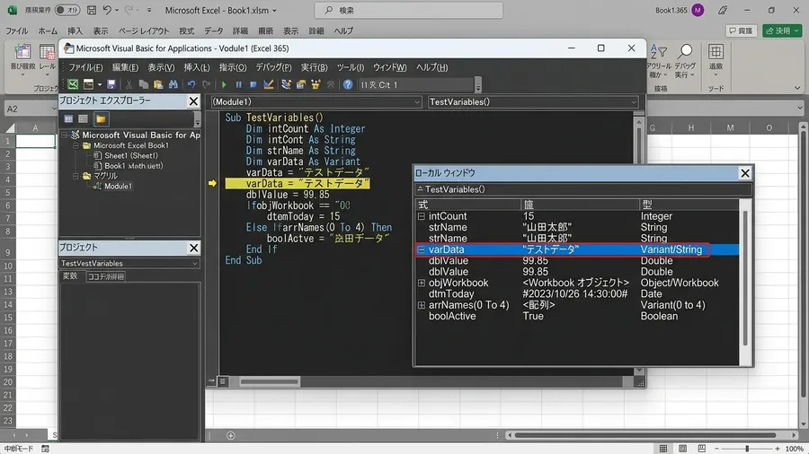Select the dtmToday row in Locals window
The image size is (809, 454).
tap(578, 294)
